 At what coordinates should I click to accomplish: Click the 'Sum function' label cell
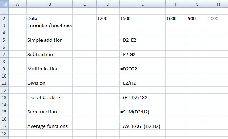[50, 112]
